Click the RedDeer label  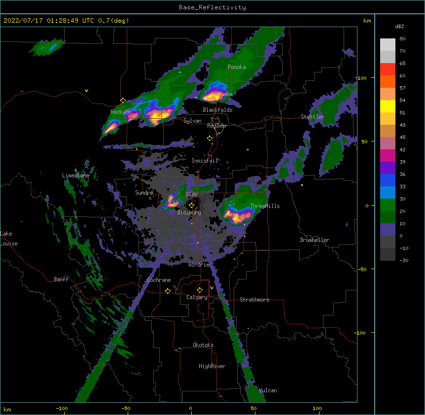(x=217, y=126)
